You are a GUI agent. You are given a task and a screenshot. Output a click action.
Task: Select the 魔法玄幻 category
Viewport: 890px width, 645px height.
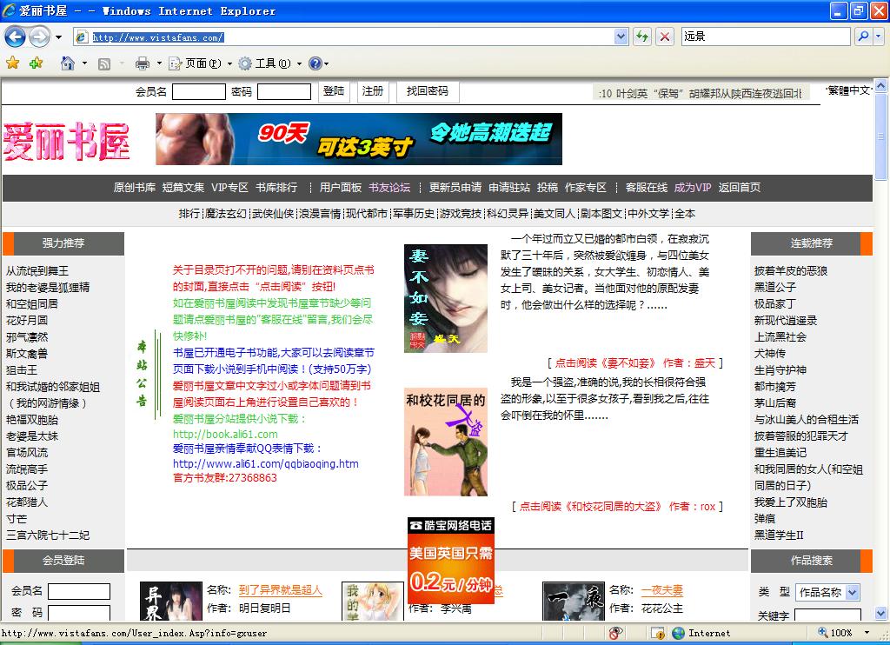(x=226, y=214)
